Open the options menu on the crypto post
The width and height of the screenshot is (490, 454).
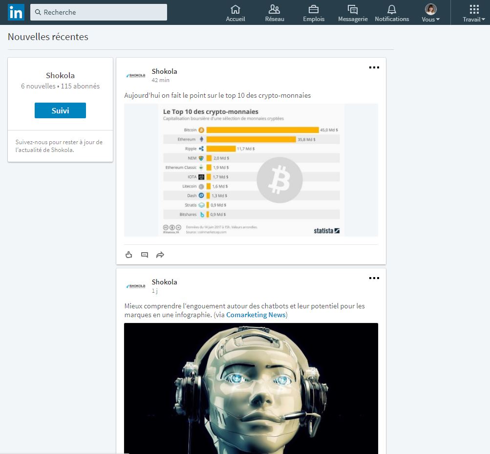[374, 67]
